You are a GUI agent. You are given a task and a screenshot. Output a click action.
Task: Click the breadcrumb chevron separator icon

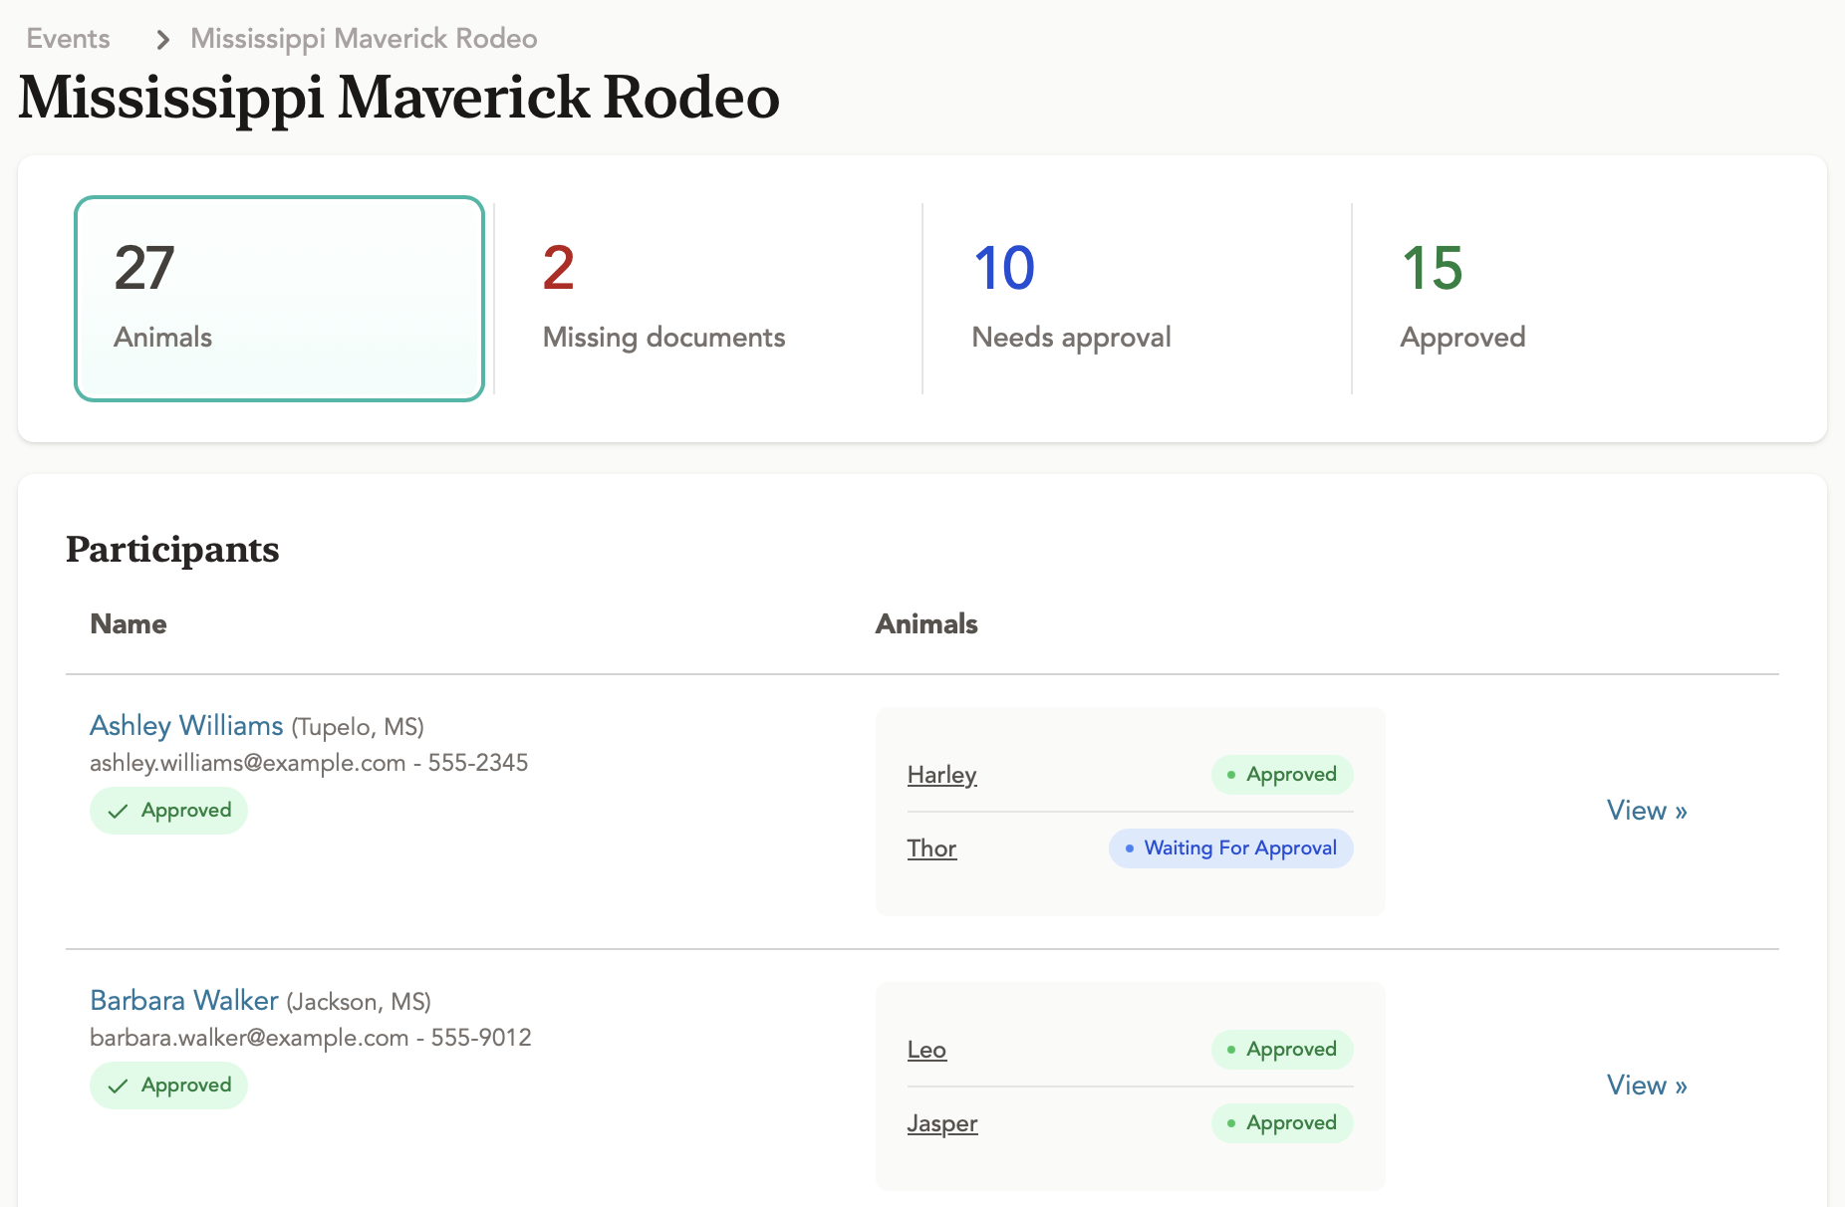pos(162,40)
